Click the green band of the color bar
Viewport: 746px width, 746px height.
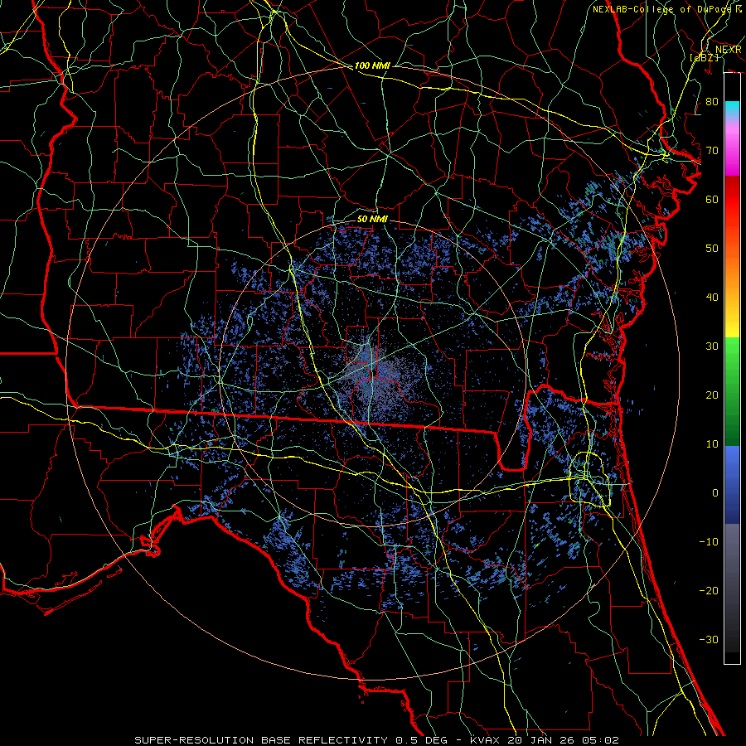pos(732,391)
